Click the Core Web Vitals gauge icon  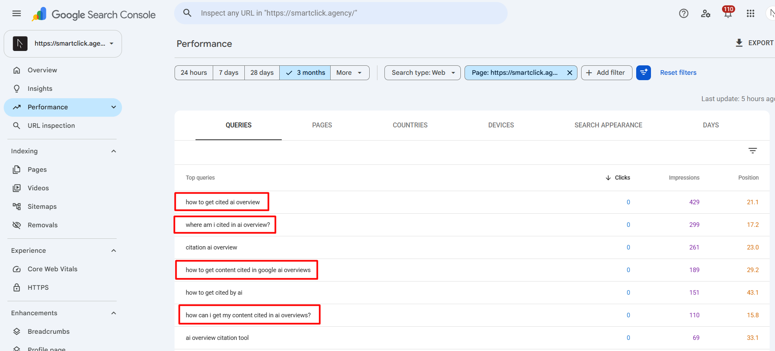click(17, 269)
